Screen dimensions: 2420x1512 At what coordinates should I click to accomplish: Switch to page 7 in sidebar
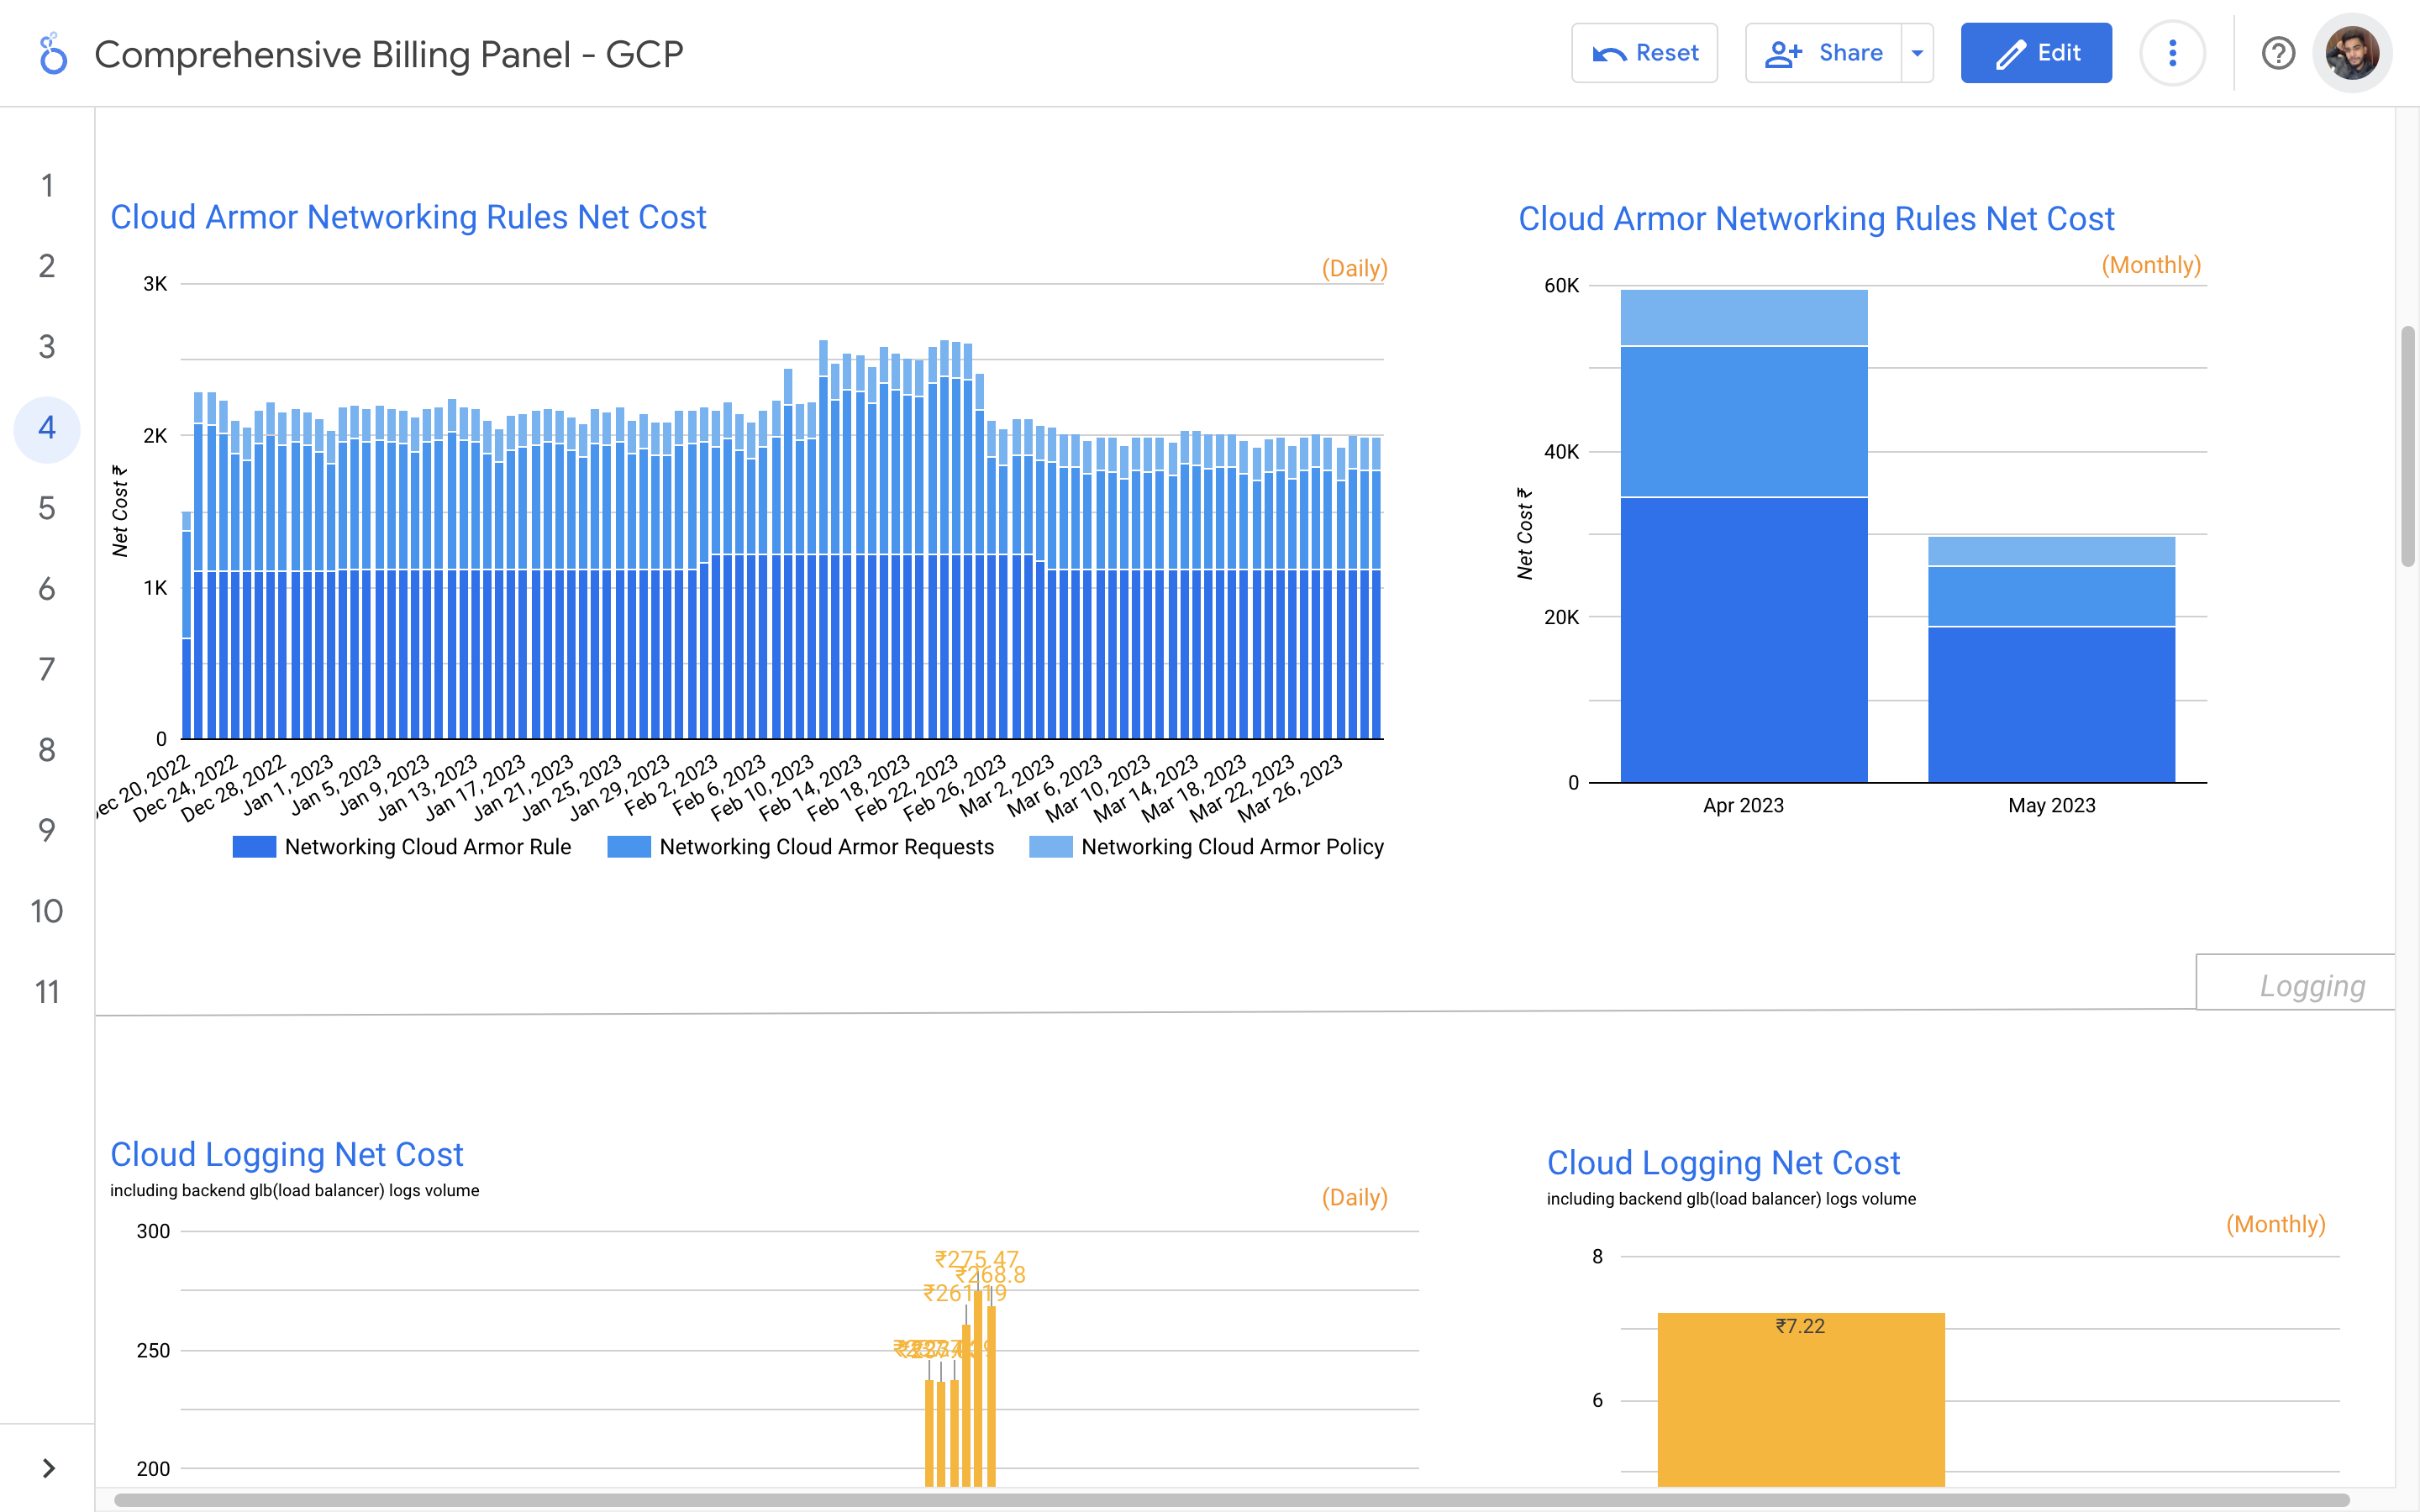pos(47,670)
